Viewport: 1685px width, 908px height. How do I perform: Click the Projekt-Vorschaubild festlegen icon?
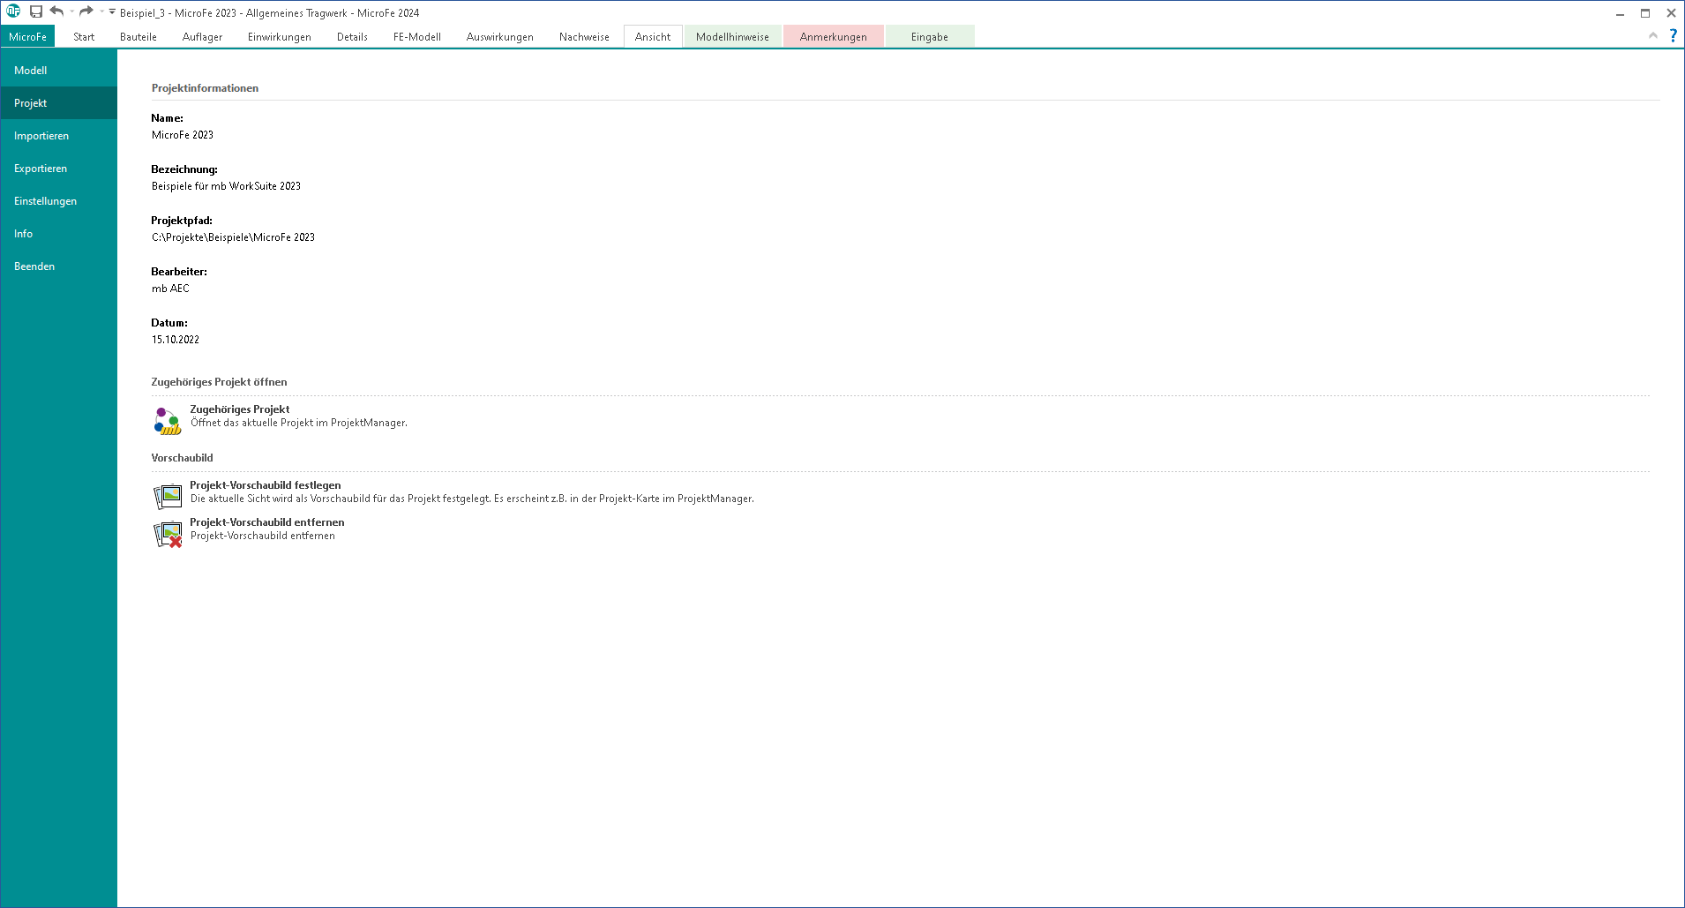coord(168,497)
